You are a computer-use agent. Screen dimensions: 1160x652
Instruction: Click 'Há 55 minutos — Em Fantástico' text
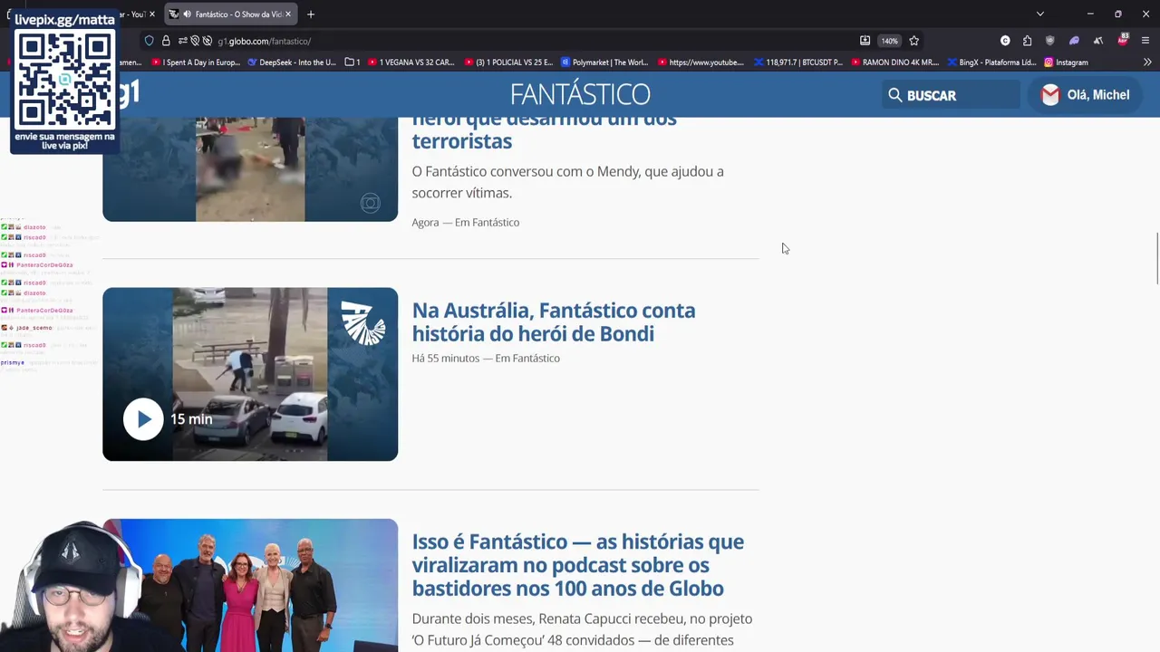pos(486,359)
